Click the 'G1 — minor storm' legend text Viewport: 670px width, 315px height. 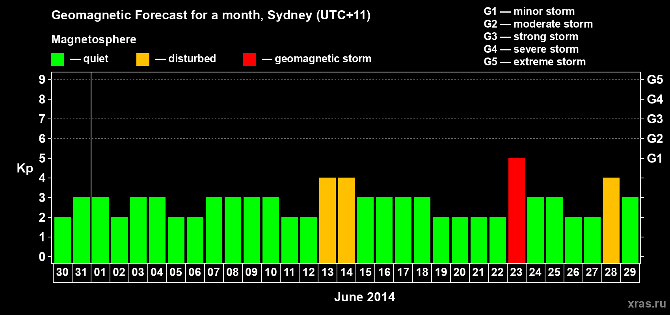pos(529,11)
